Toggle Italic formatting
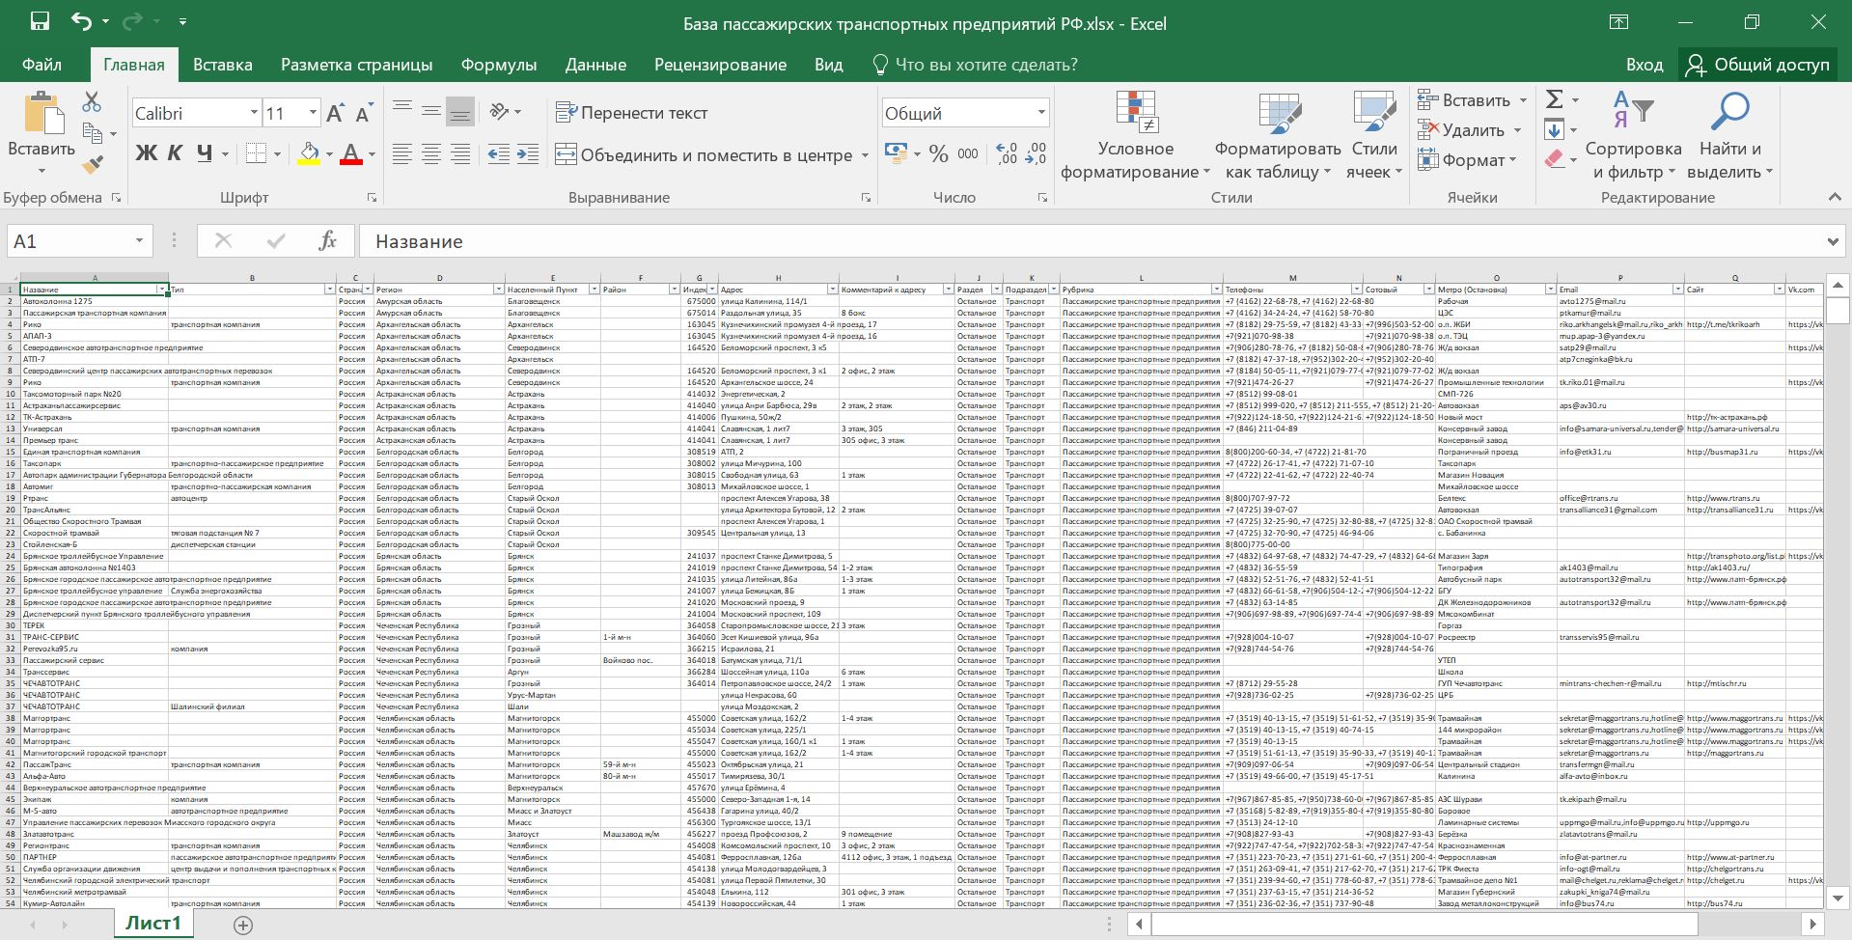1852x940 pixels. (175, 153)
